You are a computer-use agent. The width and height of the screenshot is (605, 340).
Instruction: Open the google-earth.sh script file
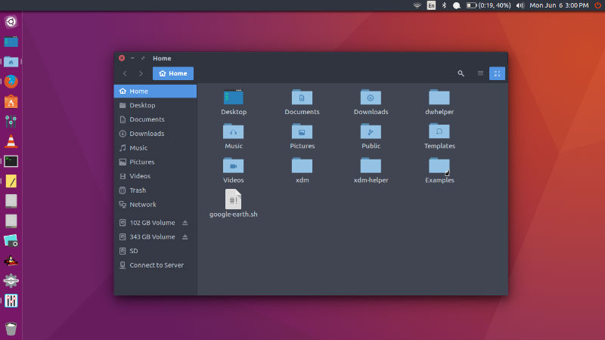coord(234,199)
